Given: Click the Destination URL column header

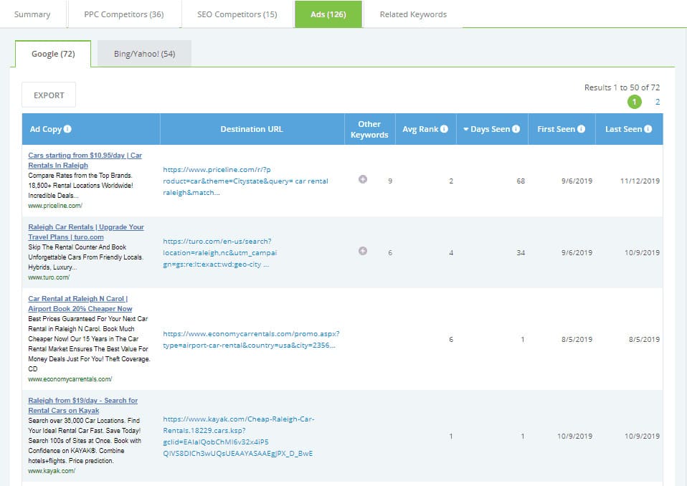Looking at the screenshot, I should pyautogui.click(x=252, y=129).
